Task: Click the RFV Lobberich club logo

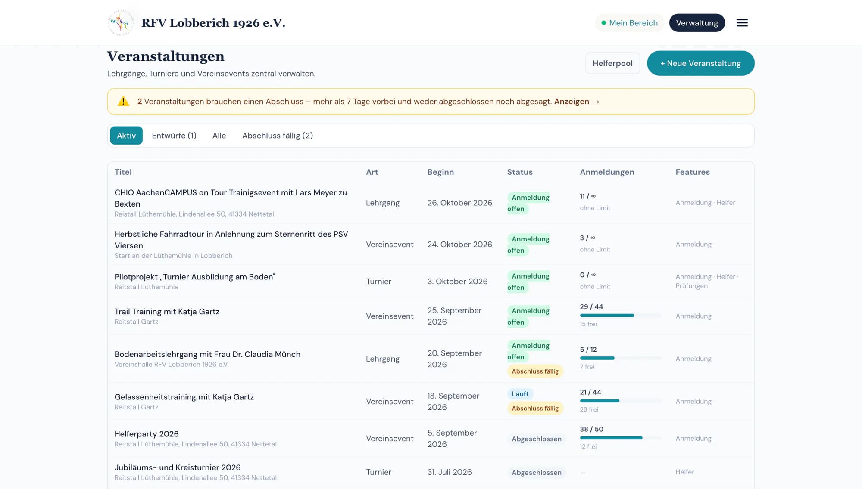Action: (x=121, y=23)
